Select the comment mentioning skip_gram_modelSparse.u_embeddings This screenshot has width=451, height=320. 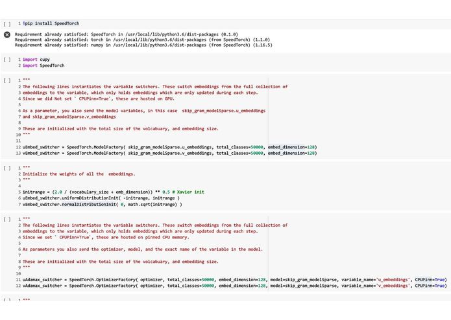(x=144, y=111)
